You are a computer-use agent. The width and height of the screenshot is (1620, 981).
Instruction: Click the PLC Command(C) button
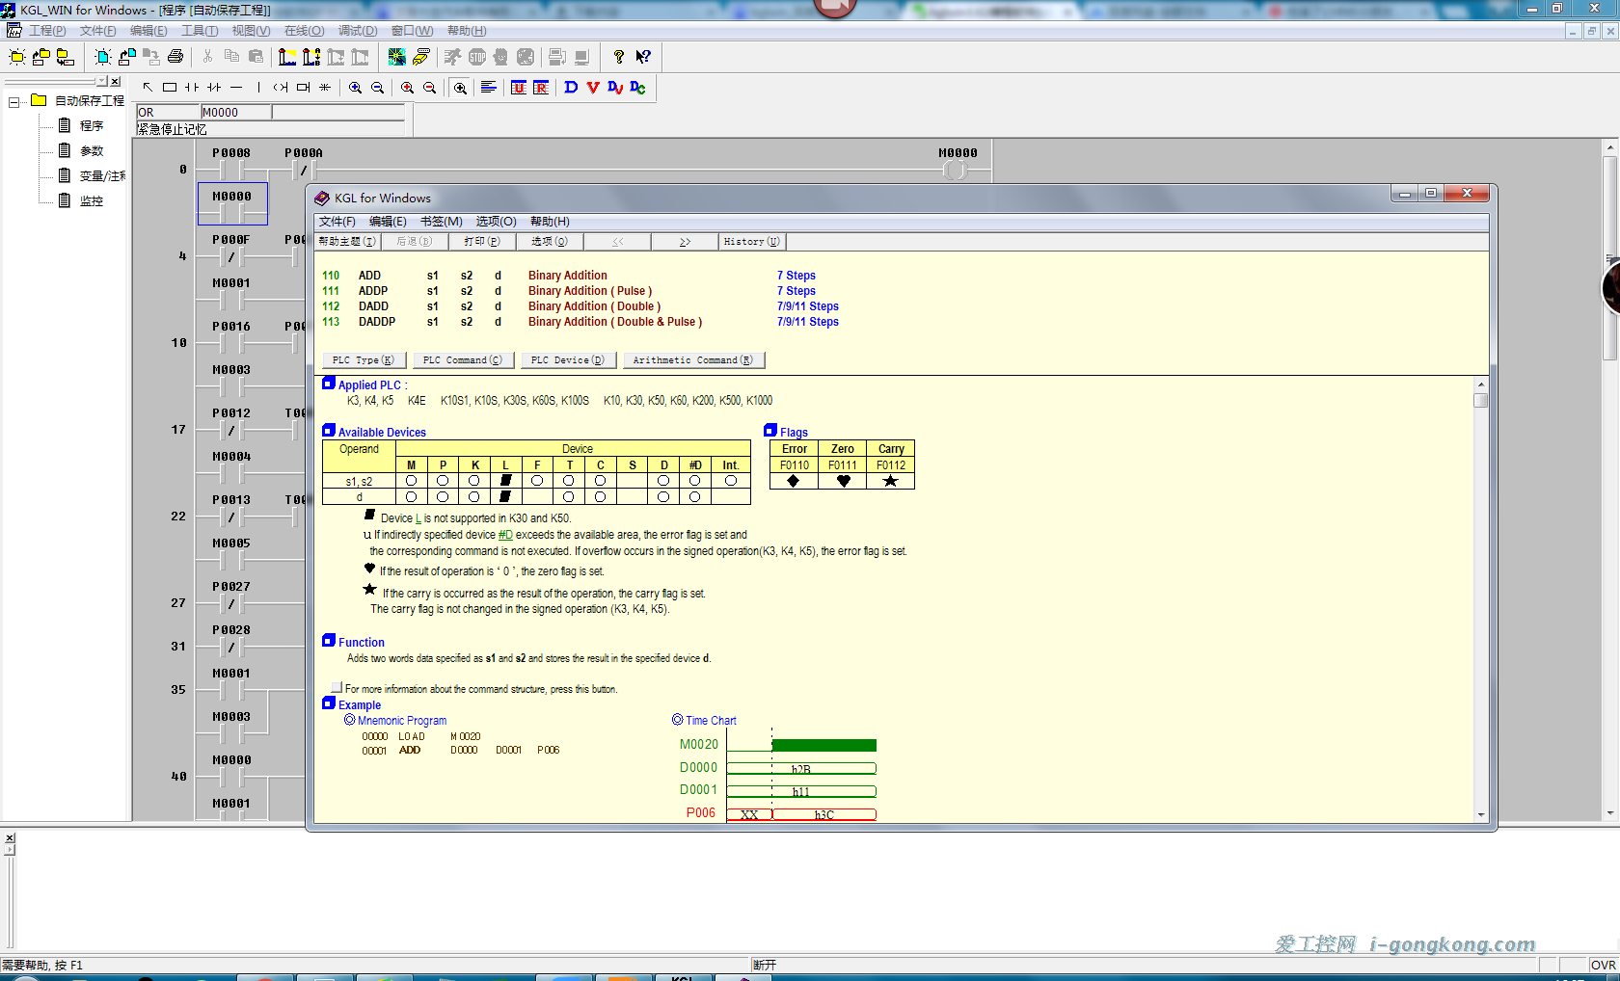pos(463,360)
